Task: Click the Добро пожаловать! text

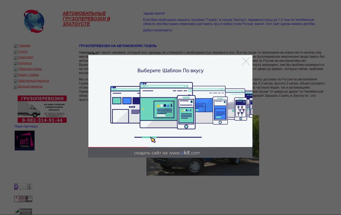Action: (158, 30)
